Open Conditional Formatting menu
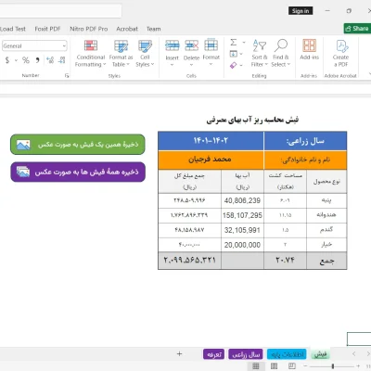Screen dimensions: 371x371 pyautogui.click(x=90, y=54)
